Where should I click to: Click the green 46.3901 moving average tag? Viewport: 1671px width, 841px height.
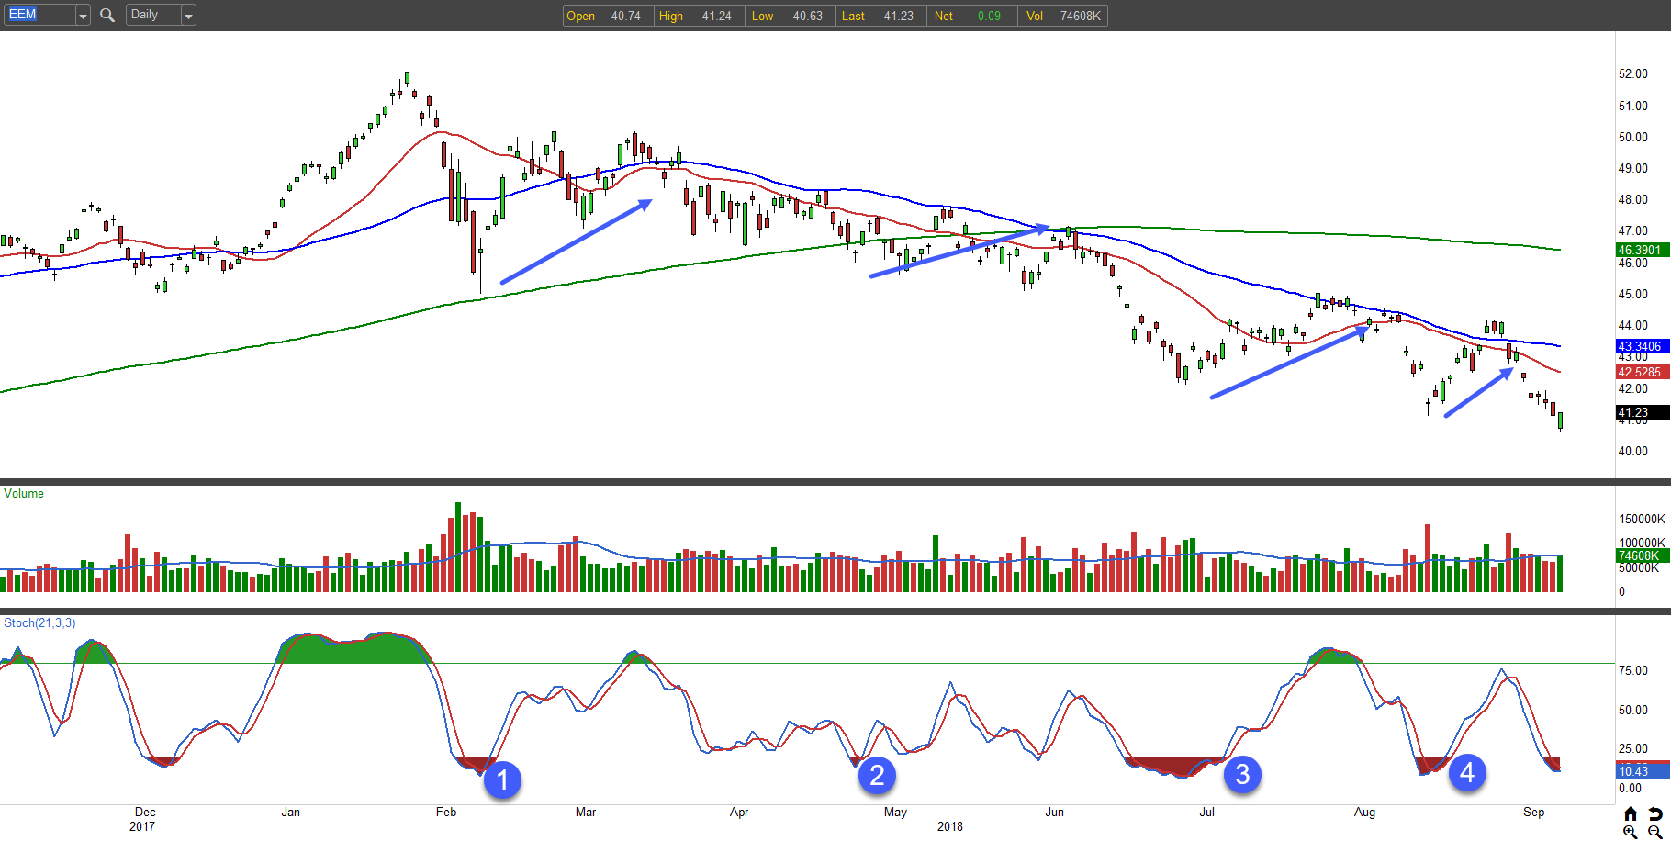coord(1640,250)
